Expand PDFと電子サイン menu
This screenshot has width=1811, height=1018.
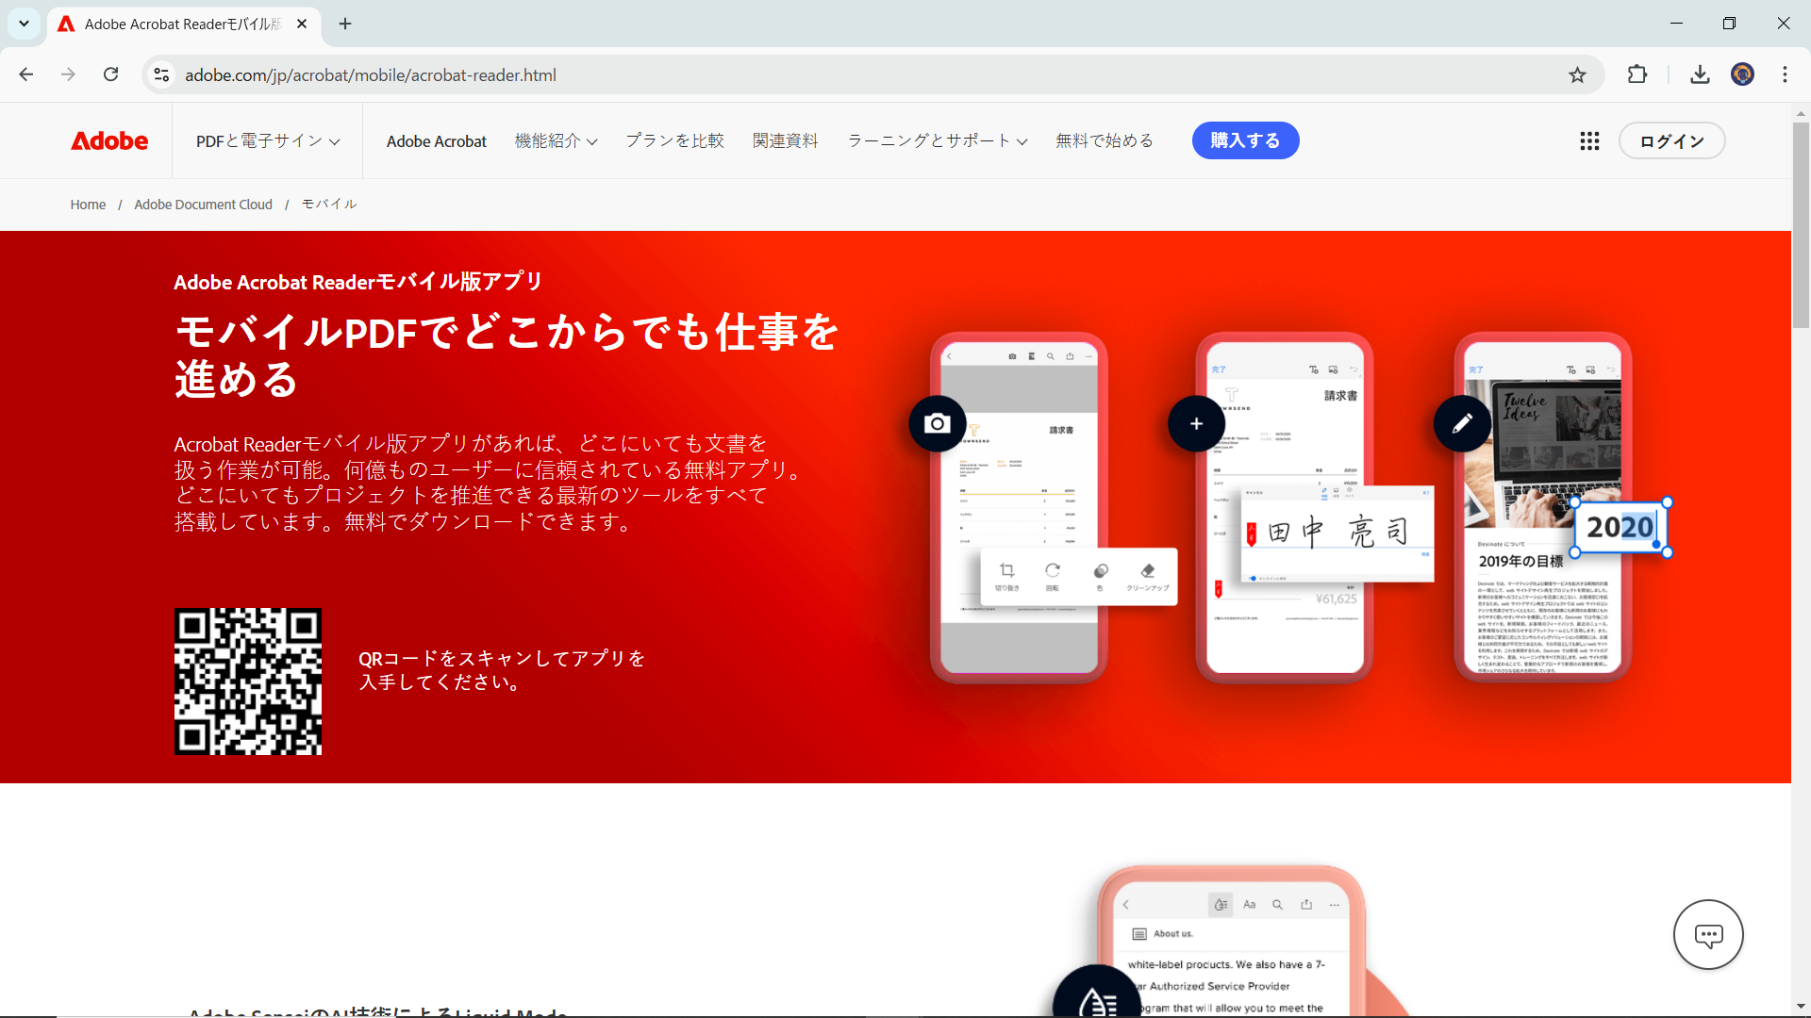click(268, 141)
